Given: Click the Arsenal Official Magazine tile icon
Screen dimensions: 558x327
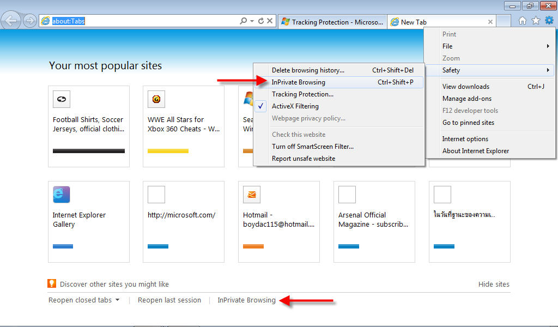Looking at the screenshot, I should (347, 195).
